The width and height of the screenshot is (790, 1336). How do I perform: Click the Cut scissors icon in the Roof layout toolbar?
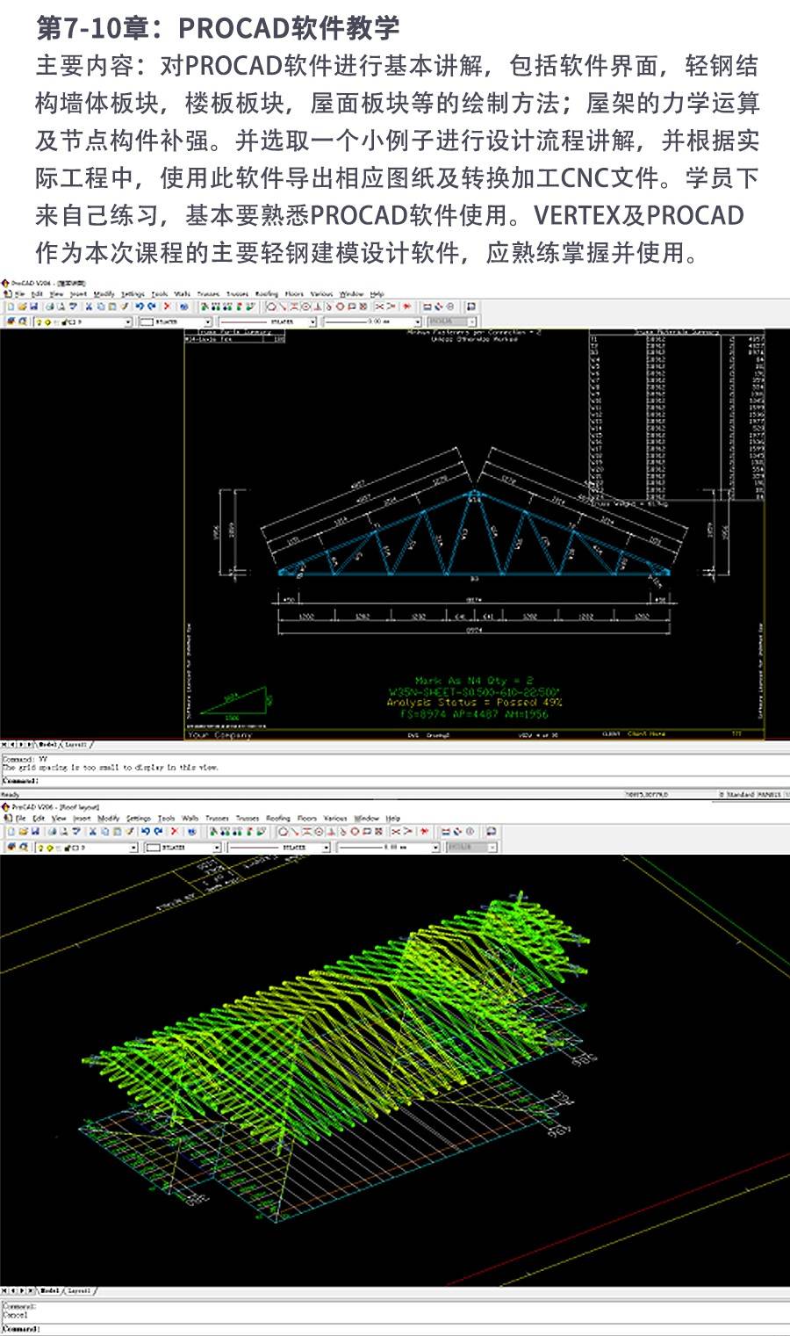92,831
